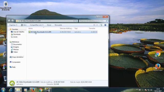Open the Vídeos library
164x92 pixels.
[x=15, y=52]
